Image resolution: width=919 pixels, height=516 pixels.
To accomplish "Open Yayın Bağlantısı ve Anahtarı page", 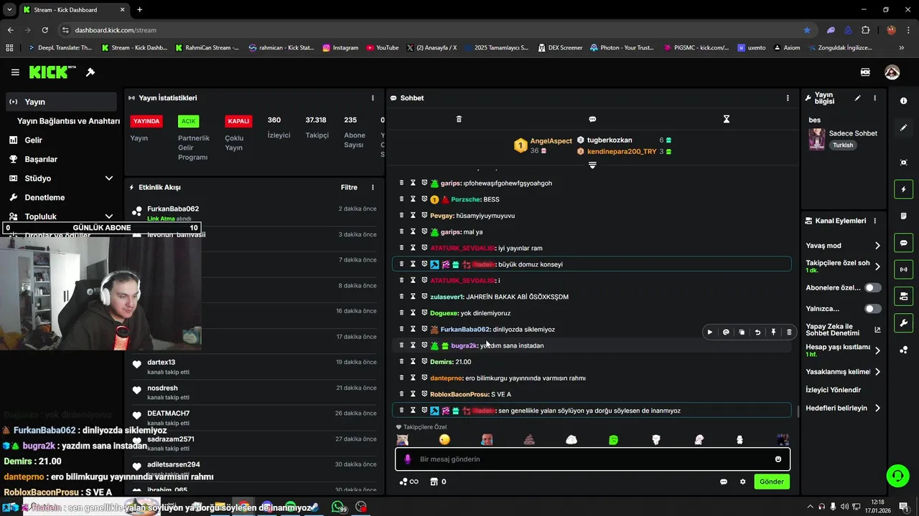I will tap(68, 121).
